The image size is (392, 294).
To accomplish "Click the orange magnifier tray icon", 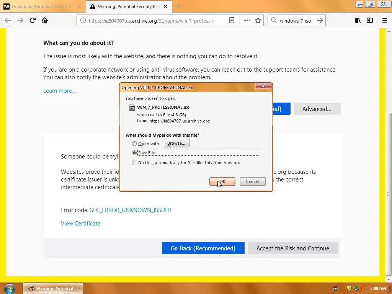I will [363, 288].
